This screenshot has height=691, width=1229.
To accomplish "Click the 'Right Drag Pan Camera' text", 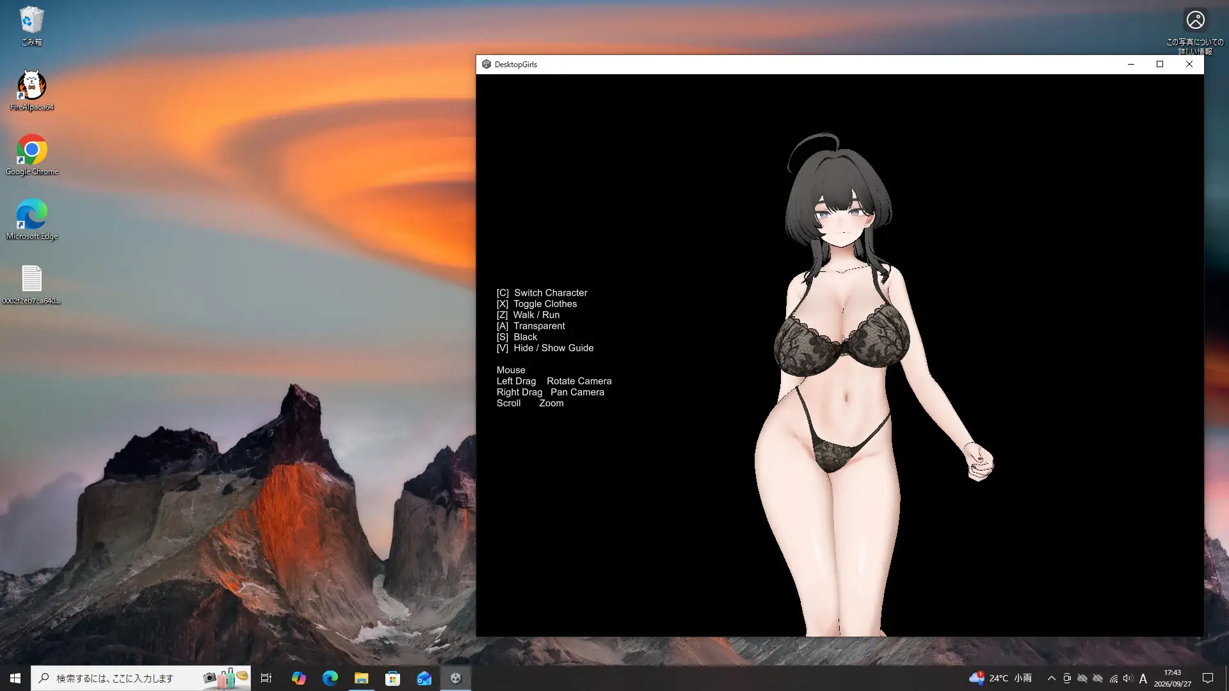I will click(x=550, y=392).
